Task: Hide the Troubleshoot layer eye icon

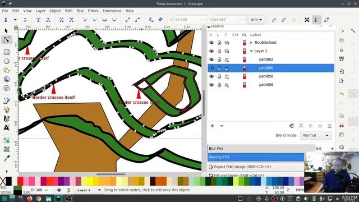Action: pyautogui.click(x=211, y=43)
